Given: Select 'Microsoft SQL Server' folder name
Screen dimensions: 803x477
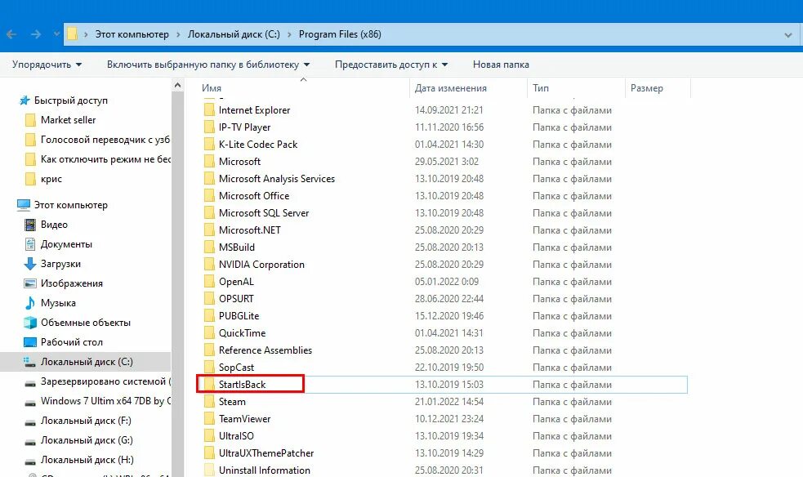Looking at the screenshot, I should (x=264, y=213).
